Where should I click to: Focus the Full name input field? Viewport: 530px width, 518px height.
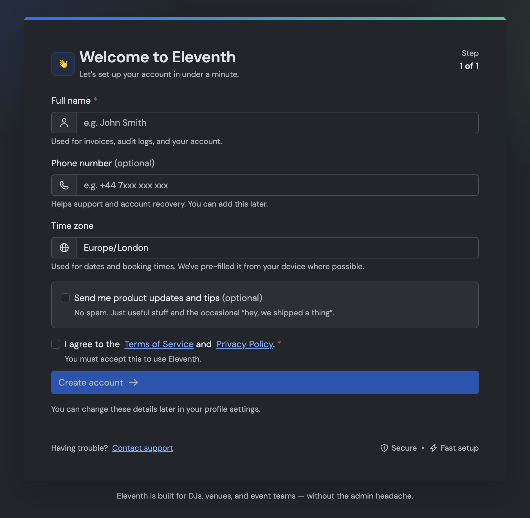(277, 123)
